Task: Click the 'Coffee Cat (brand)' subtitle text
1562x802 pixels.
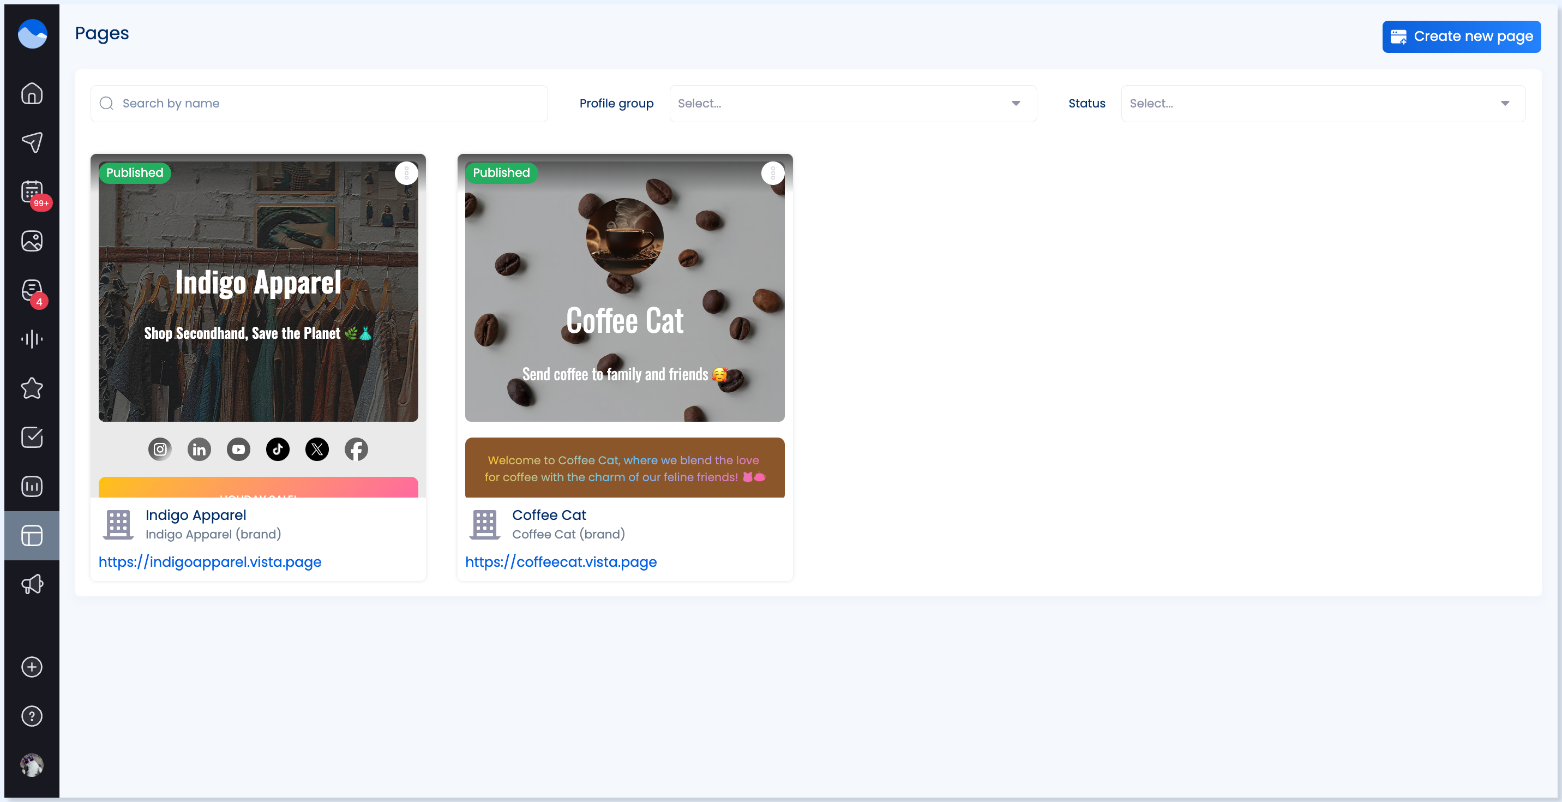Action: coord(569,534)
